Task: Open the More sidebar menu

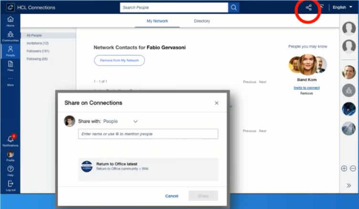Action: tap(10, 81)
